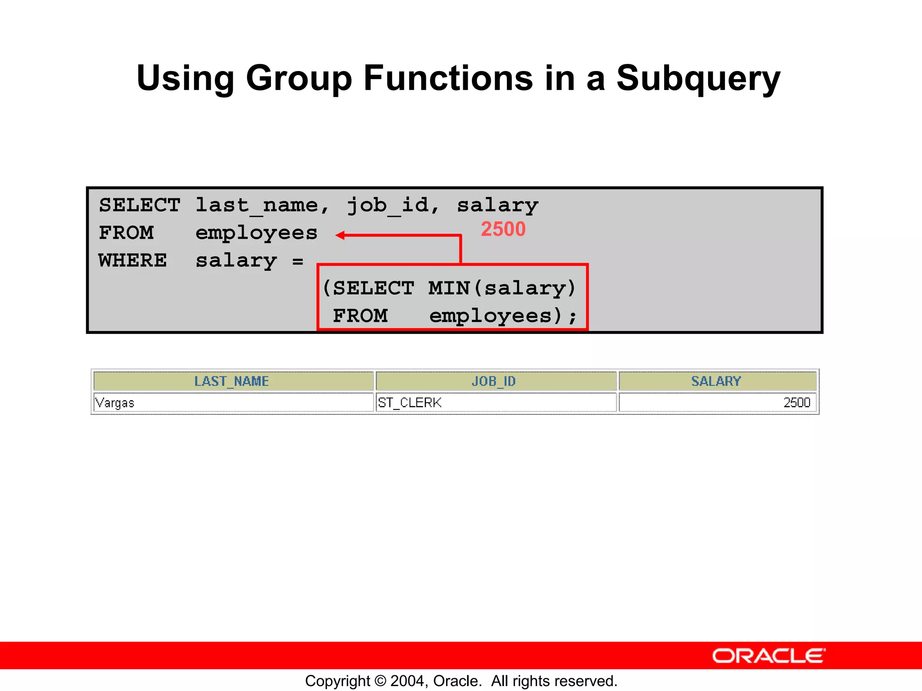Select the SALARY column header
This screenshot has height=691, width=922.
click(x=716, y=381)
